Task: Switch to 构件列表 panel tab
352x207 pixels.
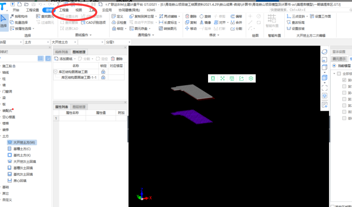Action: point(62,52)
